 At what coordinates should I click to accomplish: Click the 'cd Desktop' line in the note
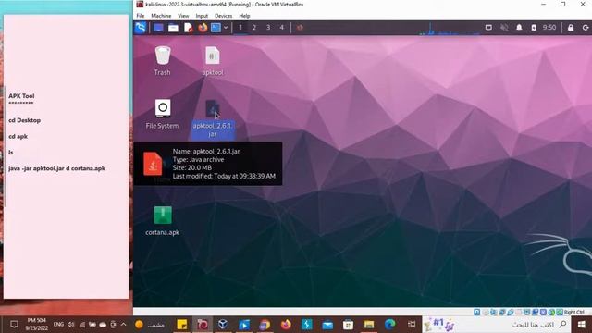[x=25, y=120]
